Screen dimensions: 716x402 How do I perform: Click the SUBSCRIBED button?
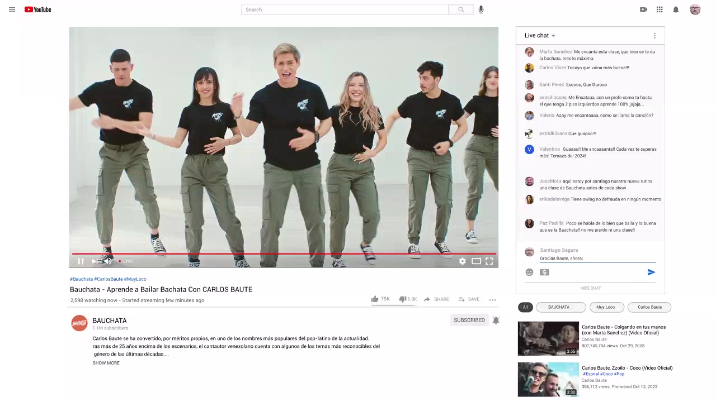[x=469, y=320]
